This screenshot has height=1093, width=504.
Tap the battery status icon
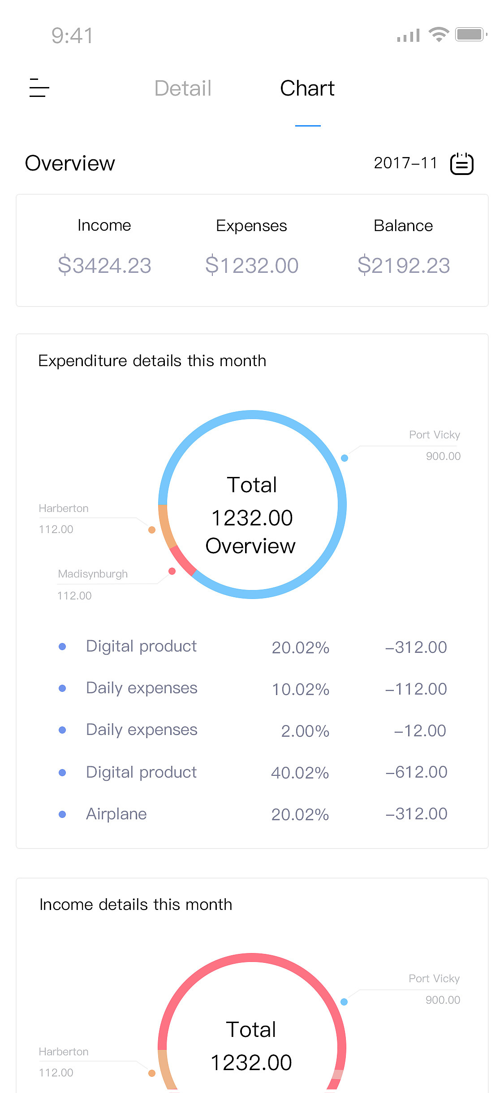pos(470,35)
